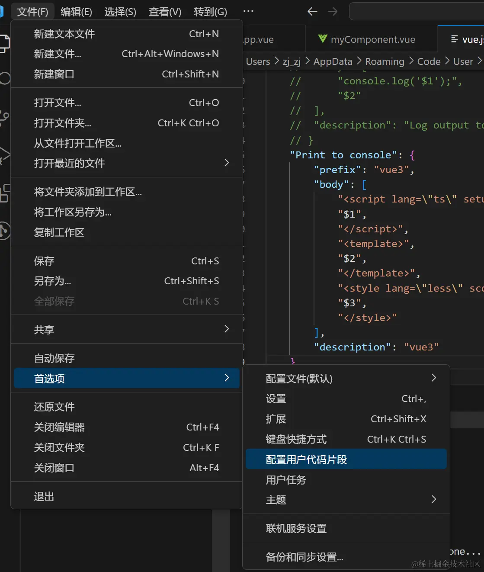Expand the 打开最近的文件 submenu
The width and height of the screenshot is (484, 572).
(227, 163)
